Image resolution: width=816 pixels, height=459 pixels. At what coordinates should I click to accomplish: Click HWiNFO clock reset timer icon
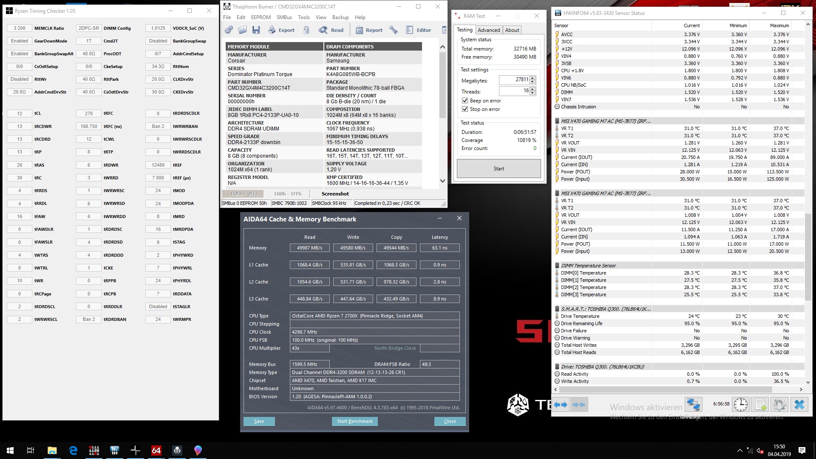coord(740,404)
